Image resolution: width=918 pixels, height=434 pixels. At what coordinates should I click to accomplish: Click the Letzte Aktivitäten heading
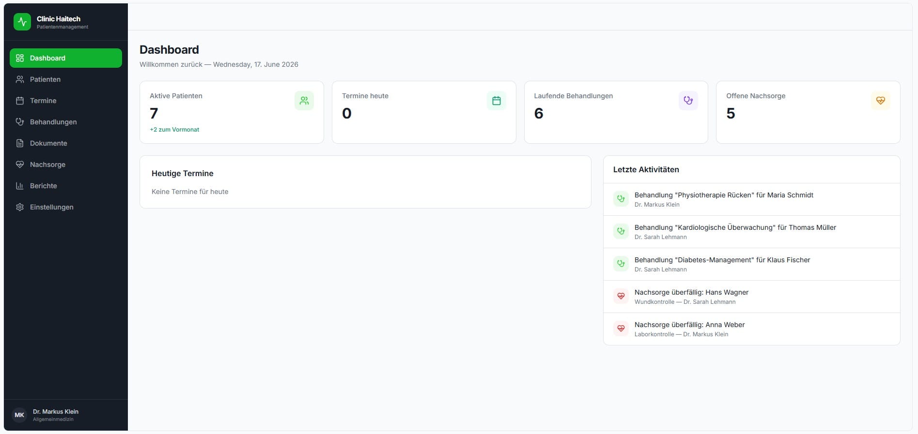tap(646, 169)
